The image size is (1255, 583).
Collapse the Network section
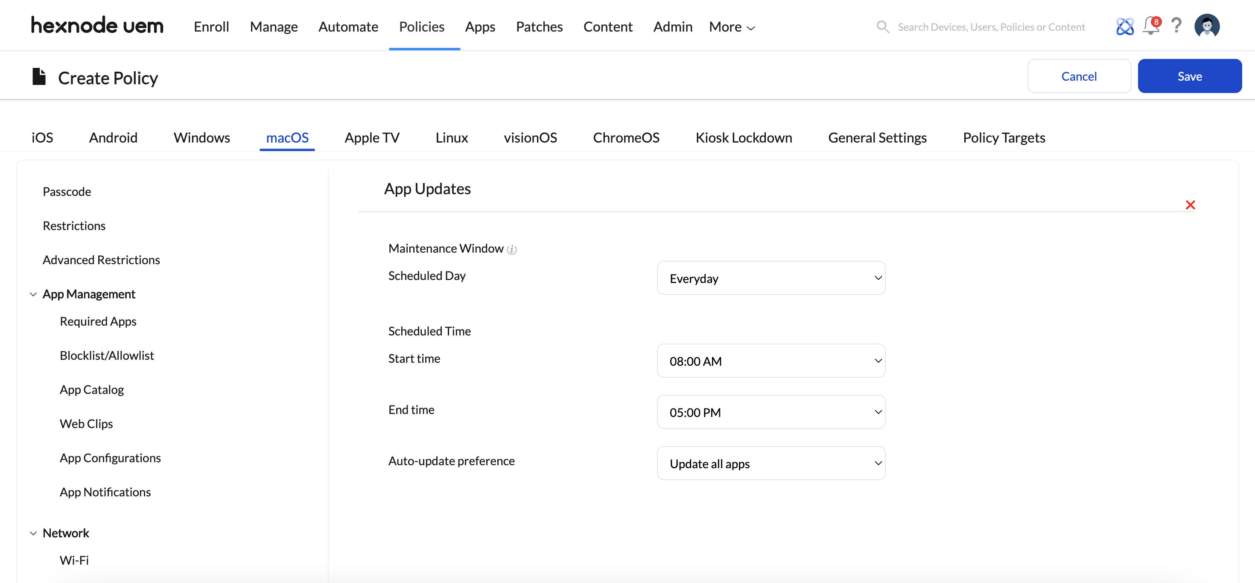(33, 533)
